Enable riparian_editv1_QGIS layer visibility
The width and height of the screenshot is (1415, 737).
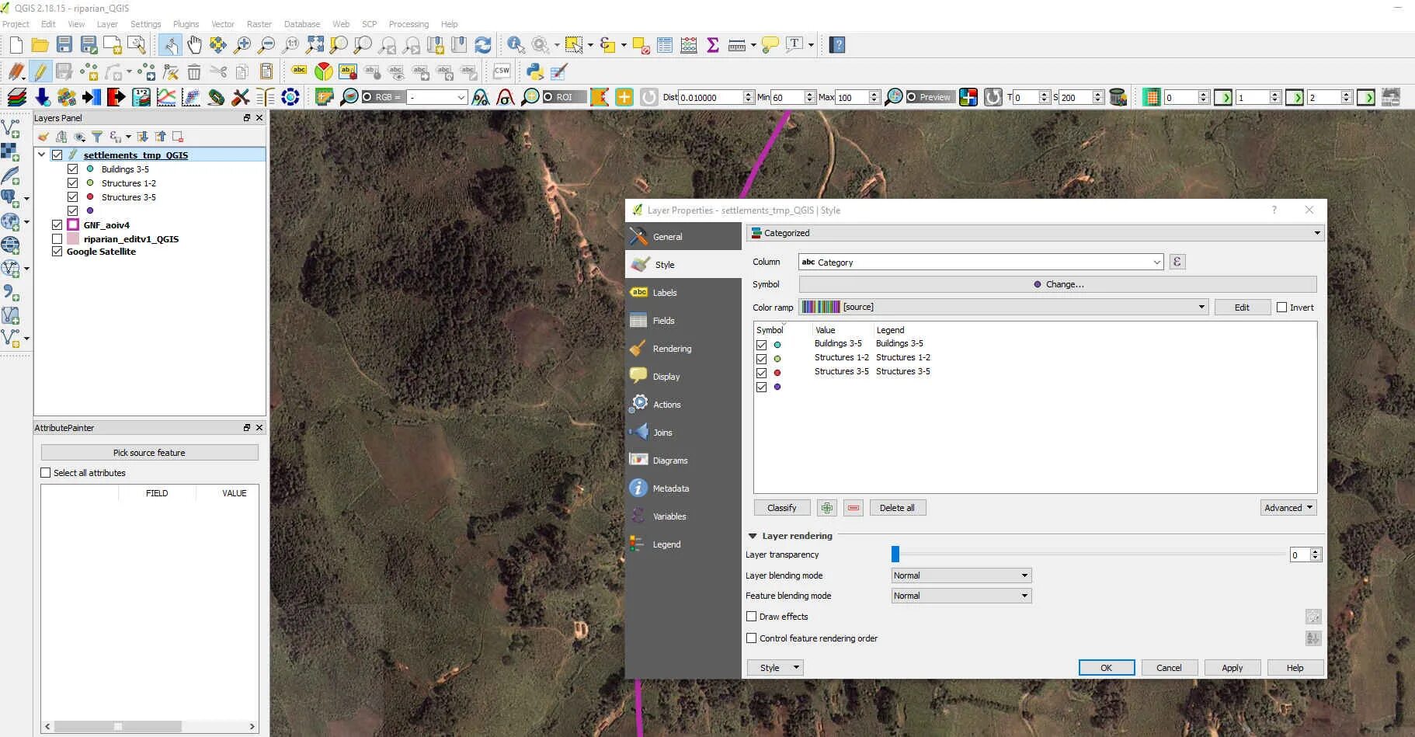[57, 239]
